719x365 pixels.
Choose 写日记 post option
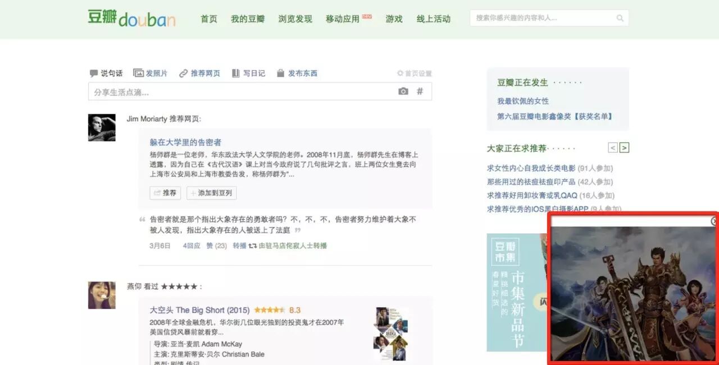coord(248,73)
